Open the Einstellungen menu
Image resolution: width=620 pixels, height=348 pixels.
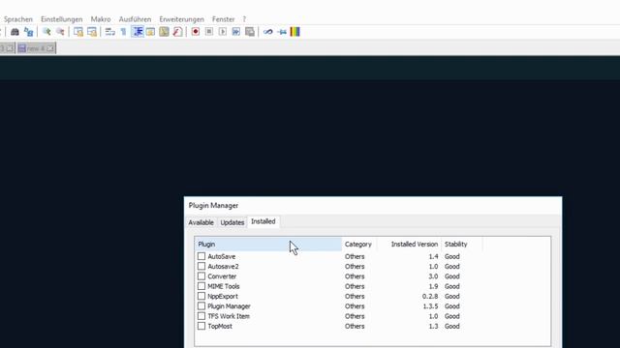click(x=62, y=19)
